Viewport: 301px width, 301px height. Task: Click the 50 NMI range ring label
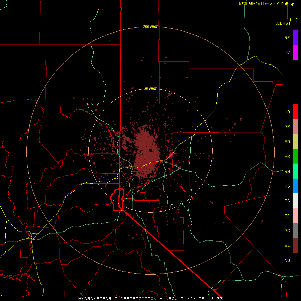(x=150, y=88)
